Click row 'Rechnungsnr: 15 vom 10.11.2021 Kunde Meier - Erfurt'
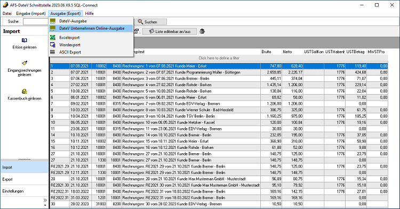Image resolution: width=400 pixels, height=209 pixels. click(x=219, y=141)
